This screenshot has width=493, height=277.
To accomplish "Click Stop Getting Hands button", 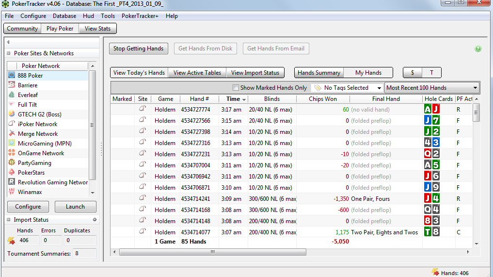I will point(138,49).
